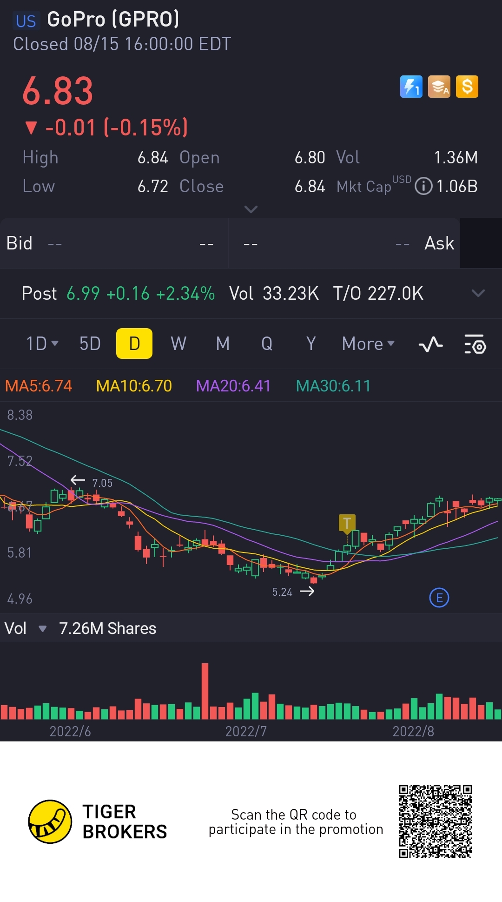This screenshot has width=502, height=902.
Task: Tap the 2022/7 date axis label
Action: pyautogui.click(x=246, y=731)
